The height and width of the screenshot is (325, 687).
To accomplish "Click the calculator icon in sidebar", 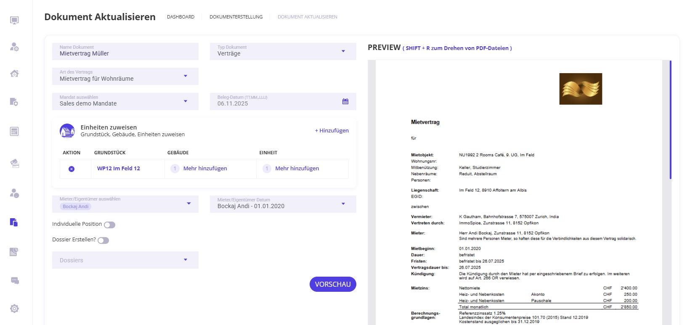I will click(14, 132).
